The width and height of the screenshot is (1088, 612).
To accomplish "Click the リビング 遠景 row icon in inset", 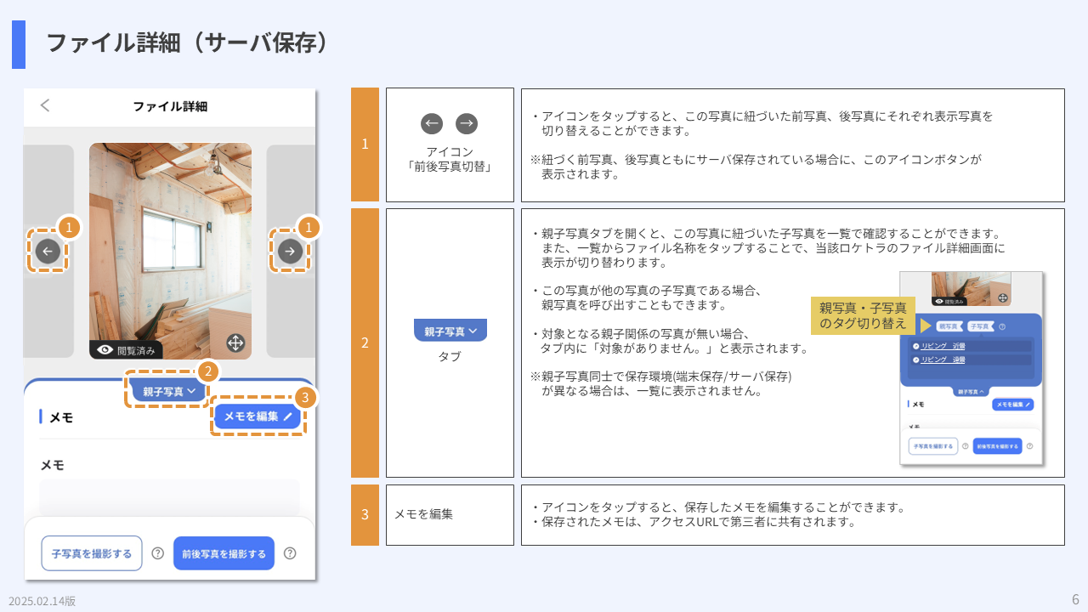I will click(x=916, y=360).
